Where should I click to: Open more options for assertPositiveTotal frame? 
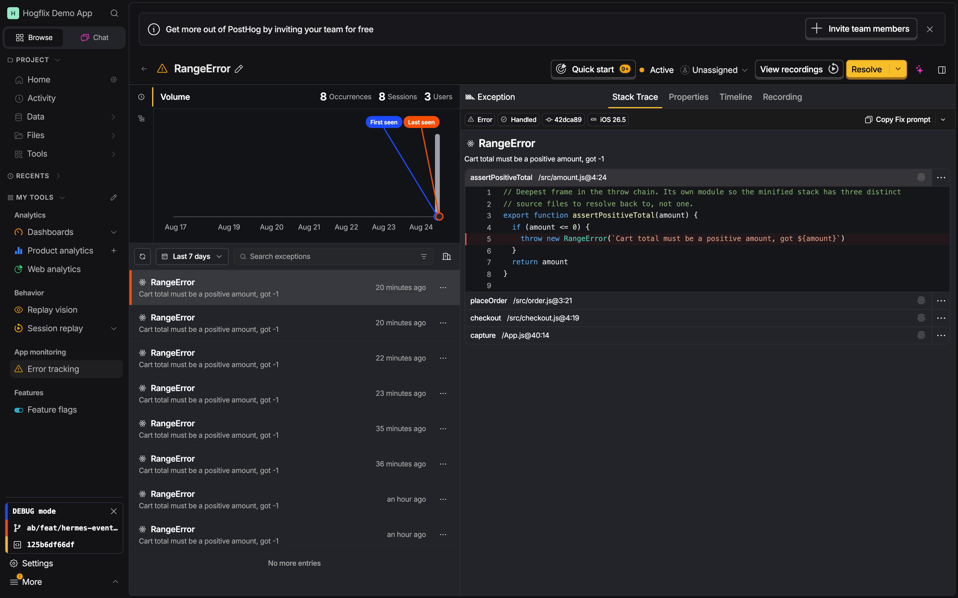pyautogui.click(x=941, y=178)
